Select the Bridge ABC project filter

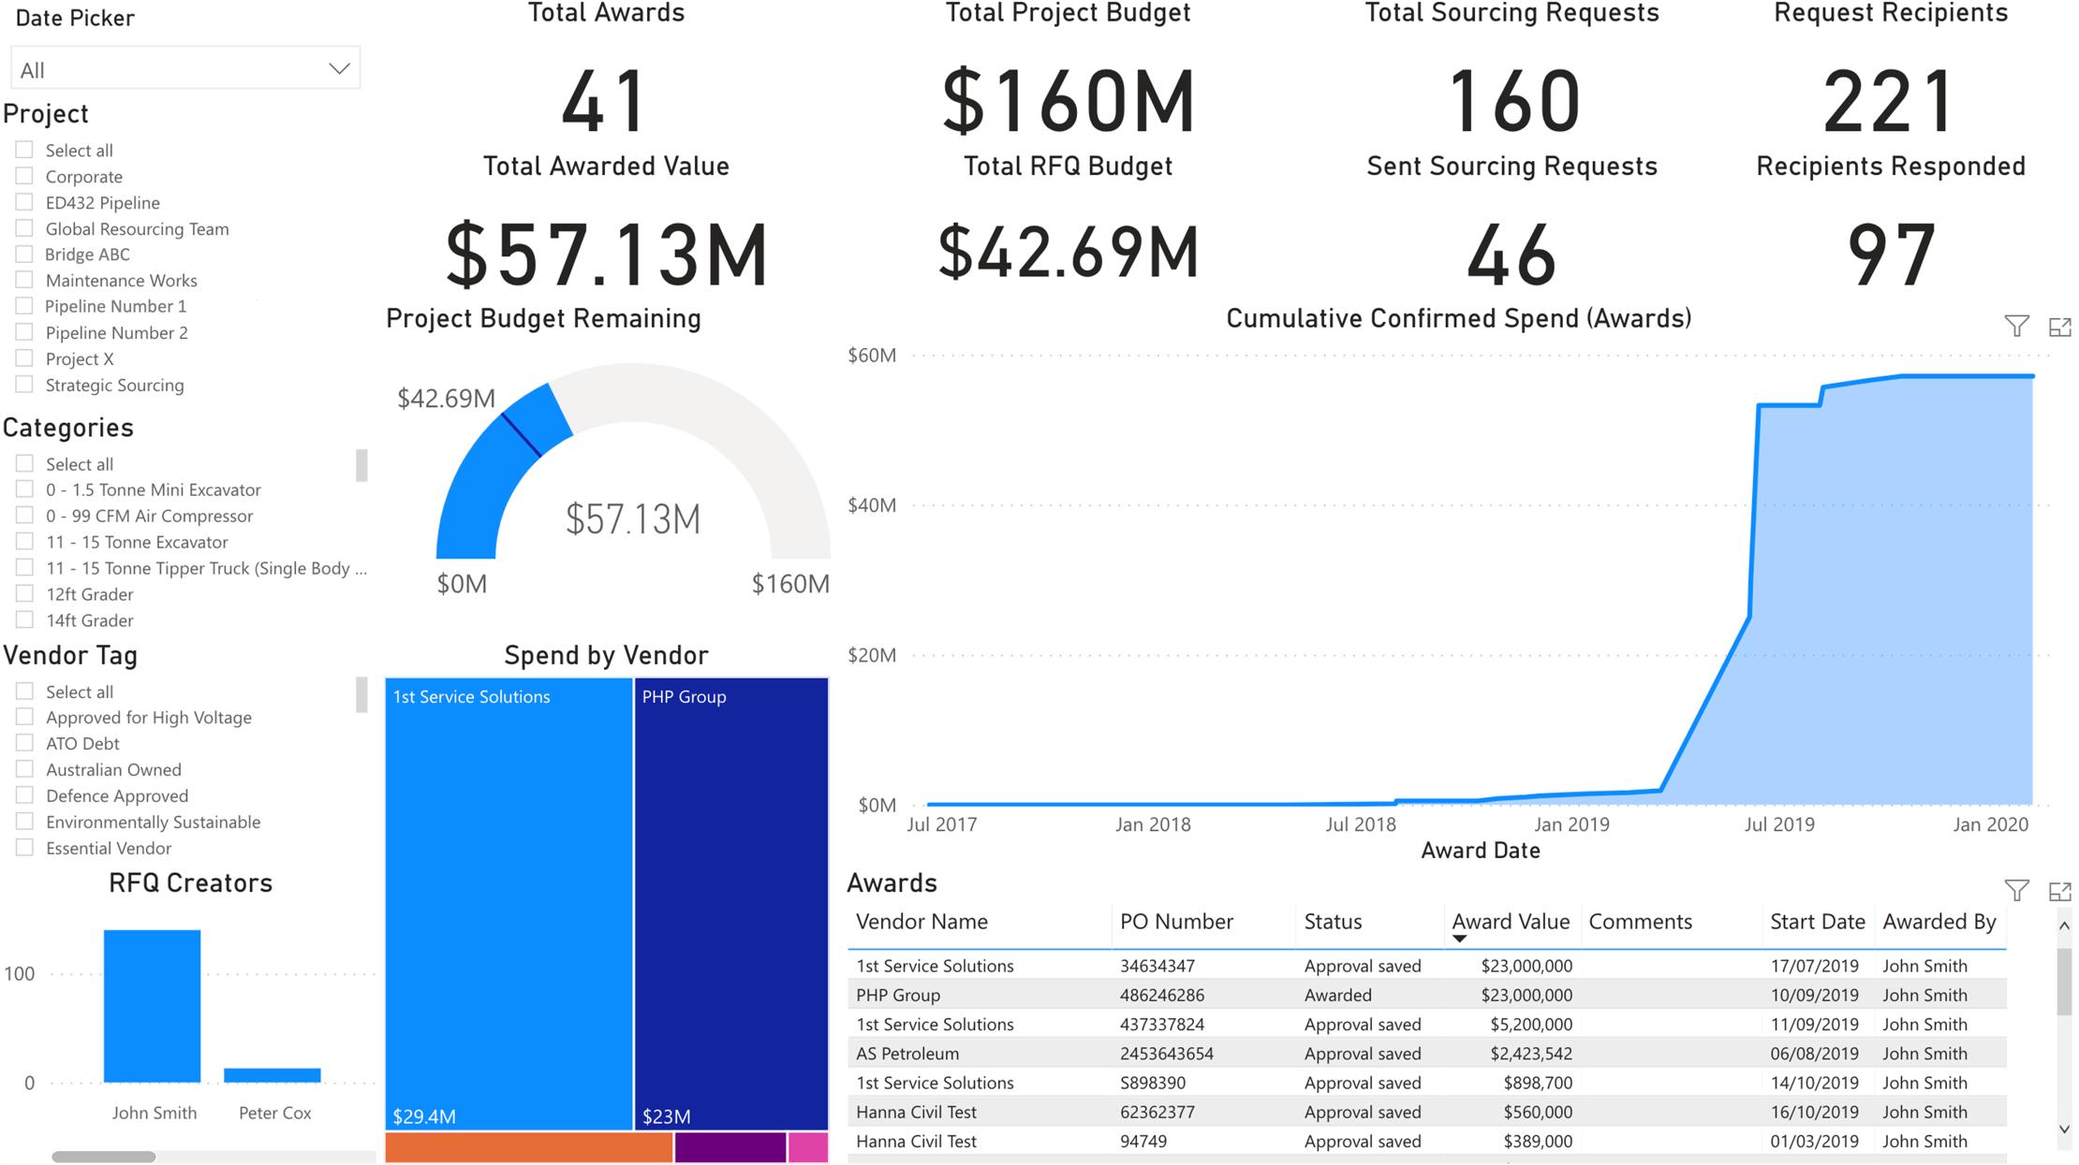pyautogui.click(x=22, y=254)
